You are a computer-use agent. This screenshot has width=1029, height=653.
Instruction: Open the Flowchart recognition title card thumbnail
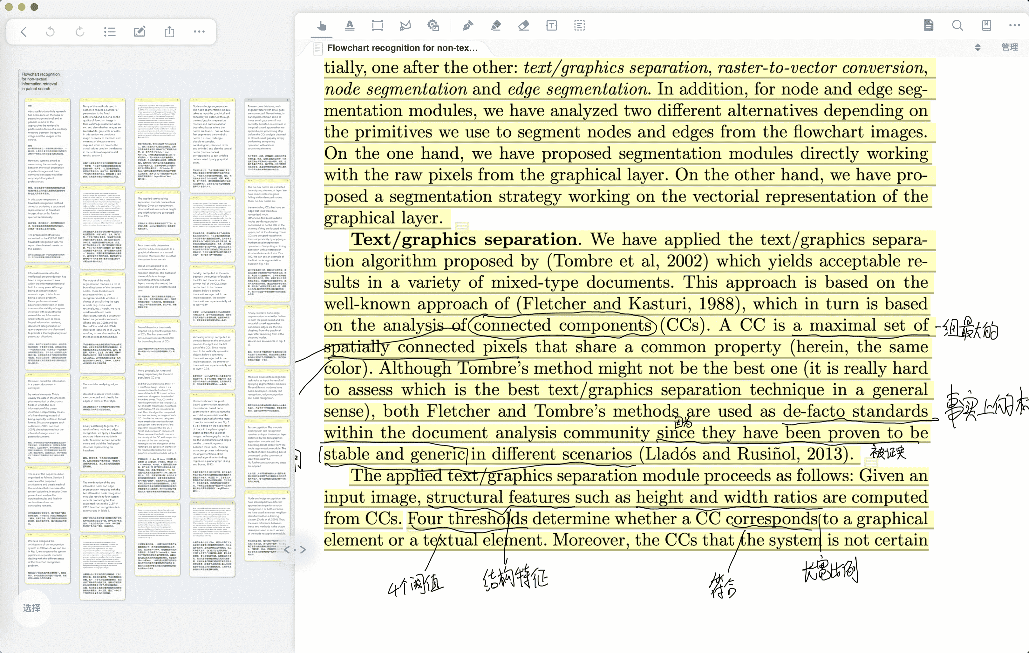(x=41, y=81)
